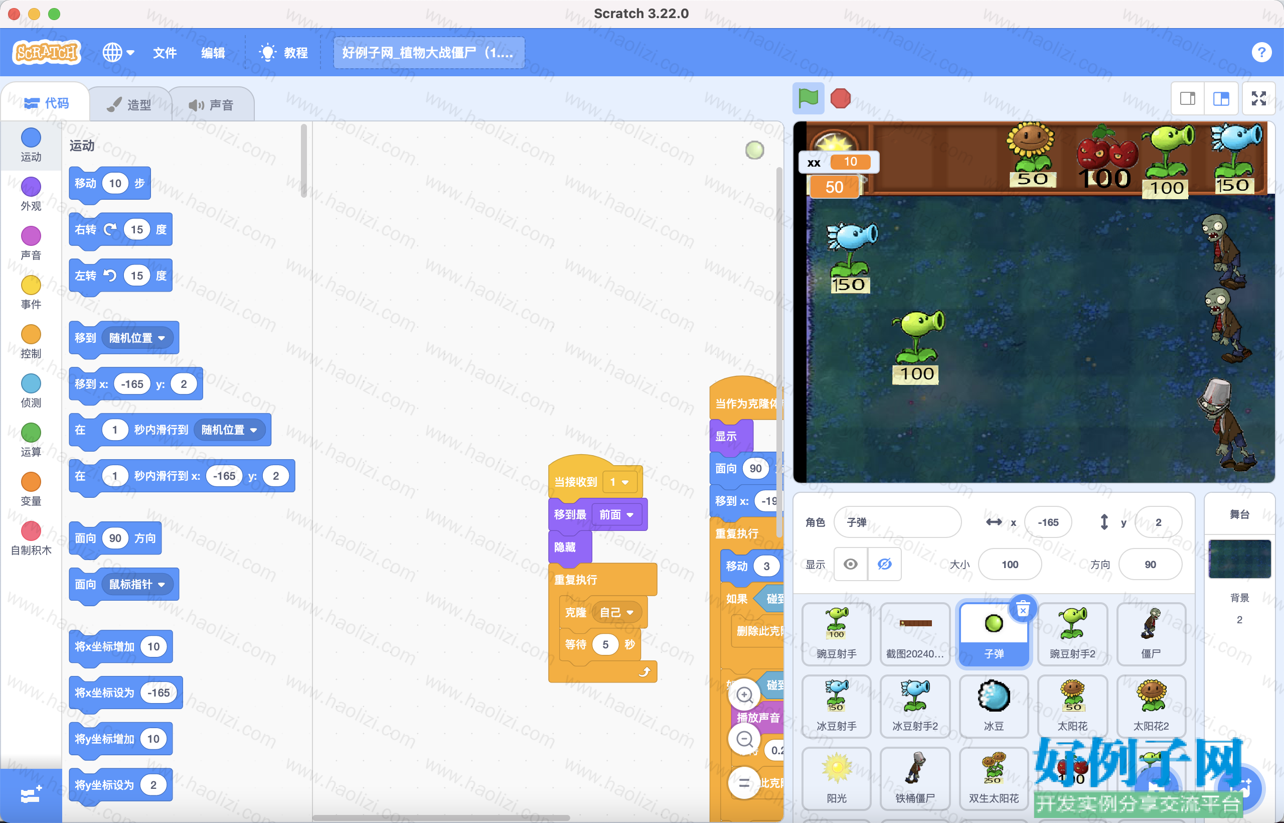Image resolution: width=1284 pixels, height=823 pixels.
Task: Click the sprite x coordinate field
Action: click(x=1048, y=522)
